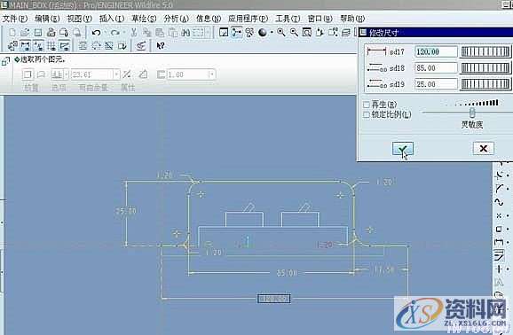Viewport: 513px width, 335px height.
Task: Create a new file from toolbar
Action: tap(12, 33)
